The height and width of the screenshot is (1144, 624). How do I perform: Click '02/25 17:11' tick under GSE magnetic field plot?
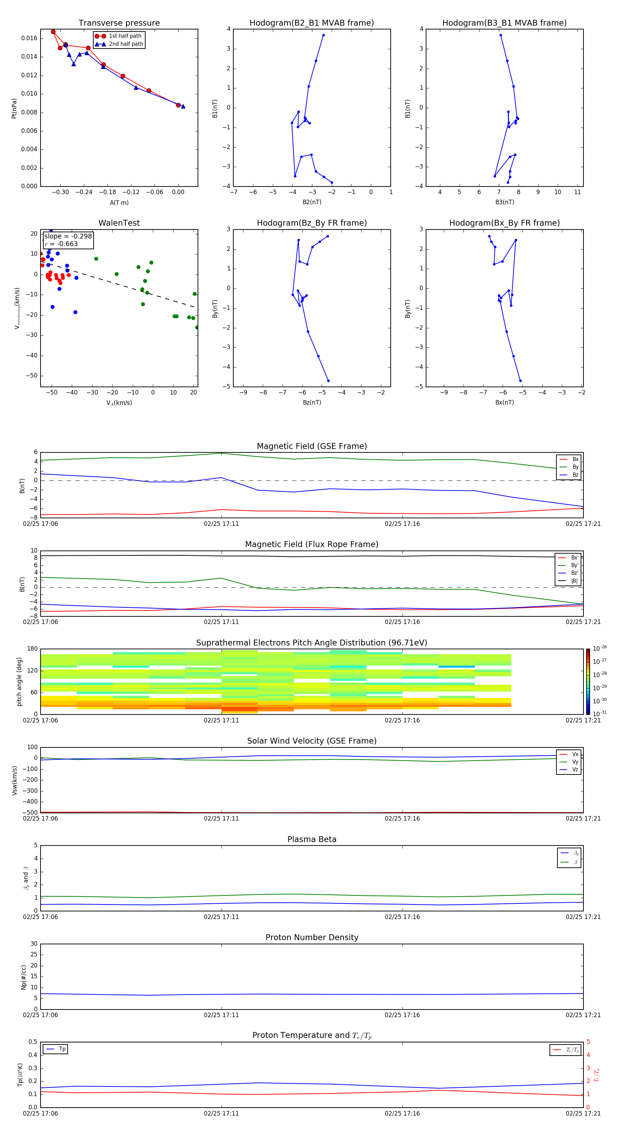(221, 524)
